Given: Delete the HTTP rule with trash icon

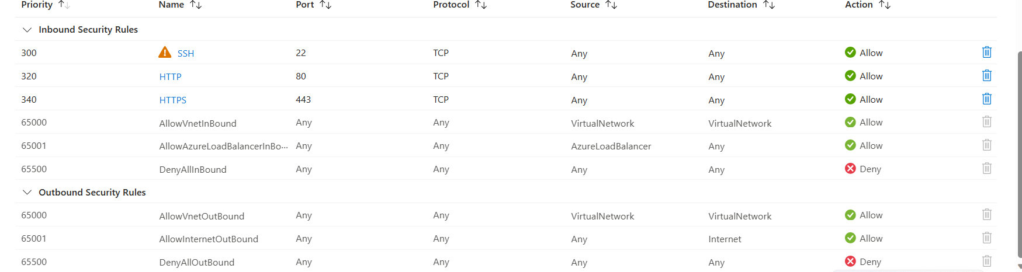Looking at the screenshot, I should [x=986, y=75].
